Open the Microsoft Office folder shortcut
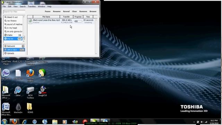 (x=6, y=92)
